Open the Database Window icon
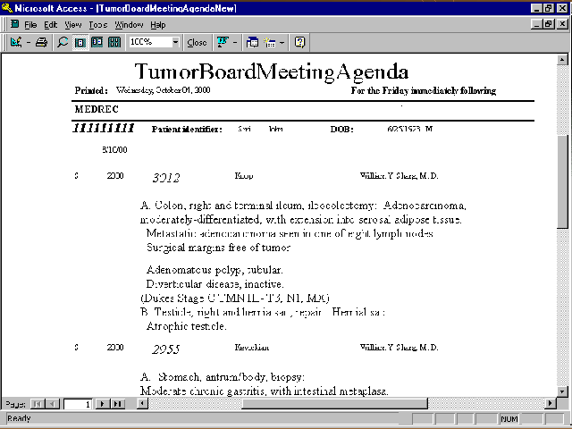 (251, 42)
